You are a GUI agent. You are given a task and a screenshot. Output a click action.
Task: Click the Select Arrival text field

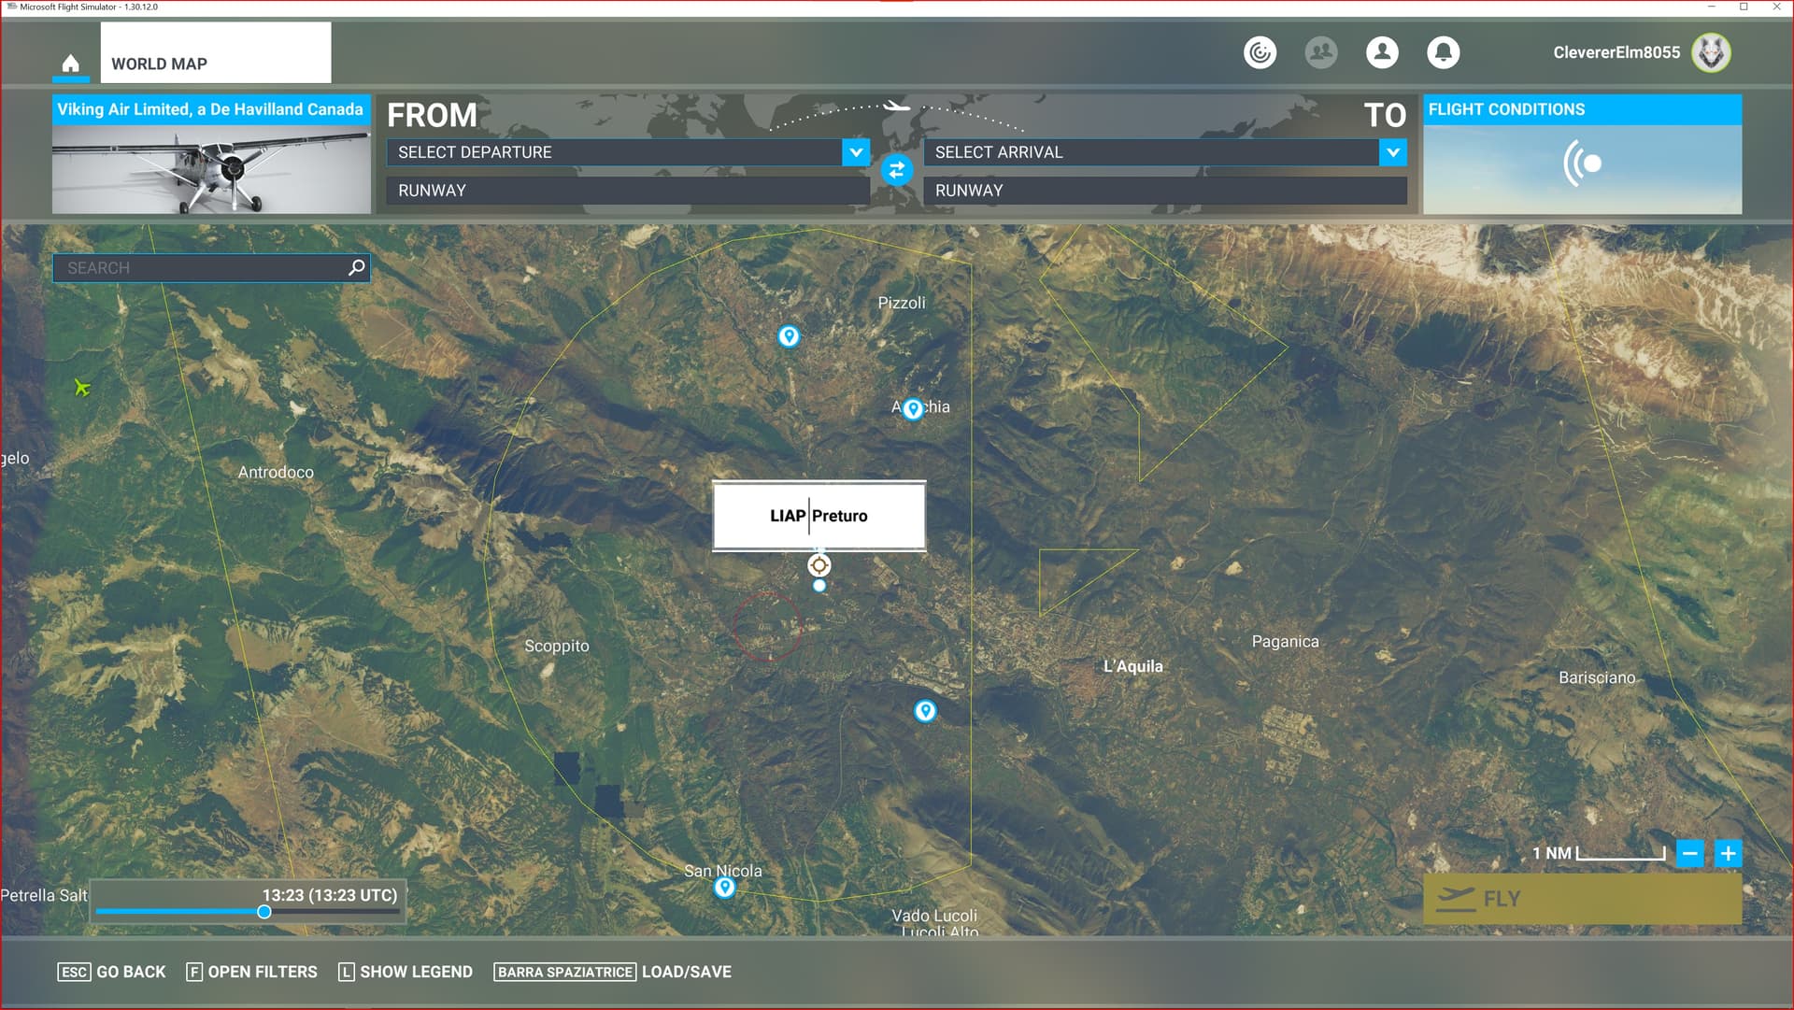1151,152
